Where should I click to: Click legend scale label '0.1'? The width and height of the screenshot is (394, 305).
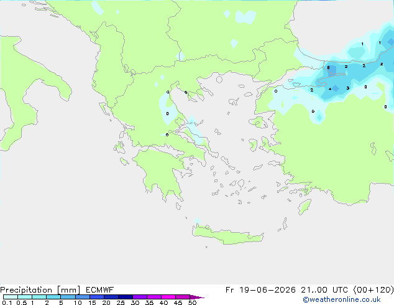(x=7, y=303)
